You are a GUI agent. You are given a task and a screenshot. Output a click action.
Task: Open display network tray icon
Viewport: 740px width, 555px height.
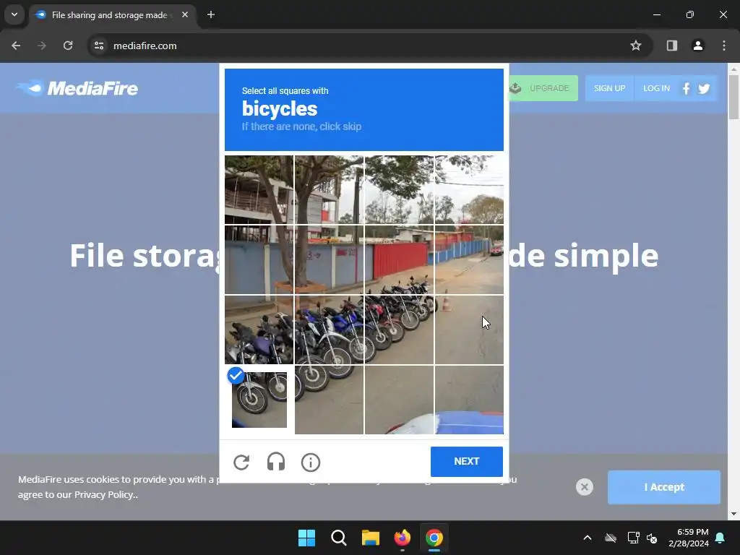(633, 538)
